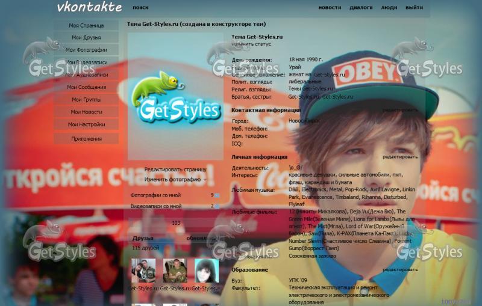Click the photo icon beside count 9
This screenshot has height=306, width=482.
pyautogui.click(x=217, y=195)
